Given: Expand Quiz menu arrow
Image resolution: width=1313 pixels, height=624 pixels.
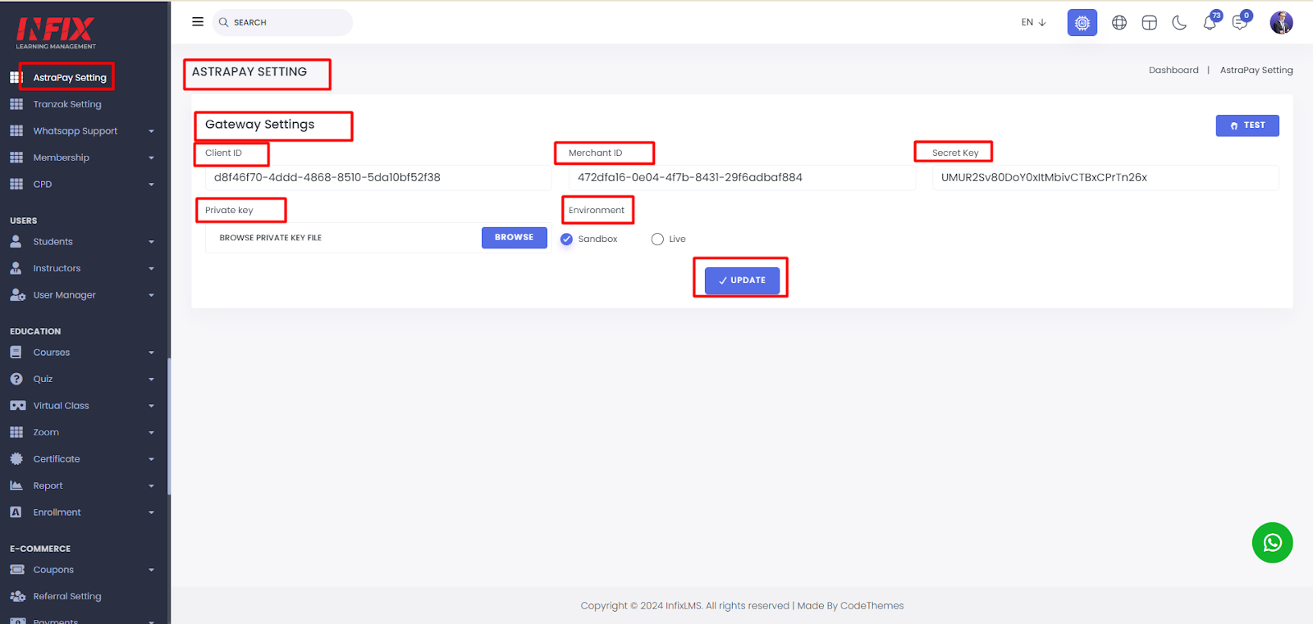Looking at the screenshot, I should [x=151, y=380].
